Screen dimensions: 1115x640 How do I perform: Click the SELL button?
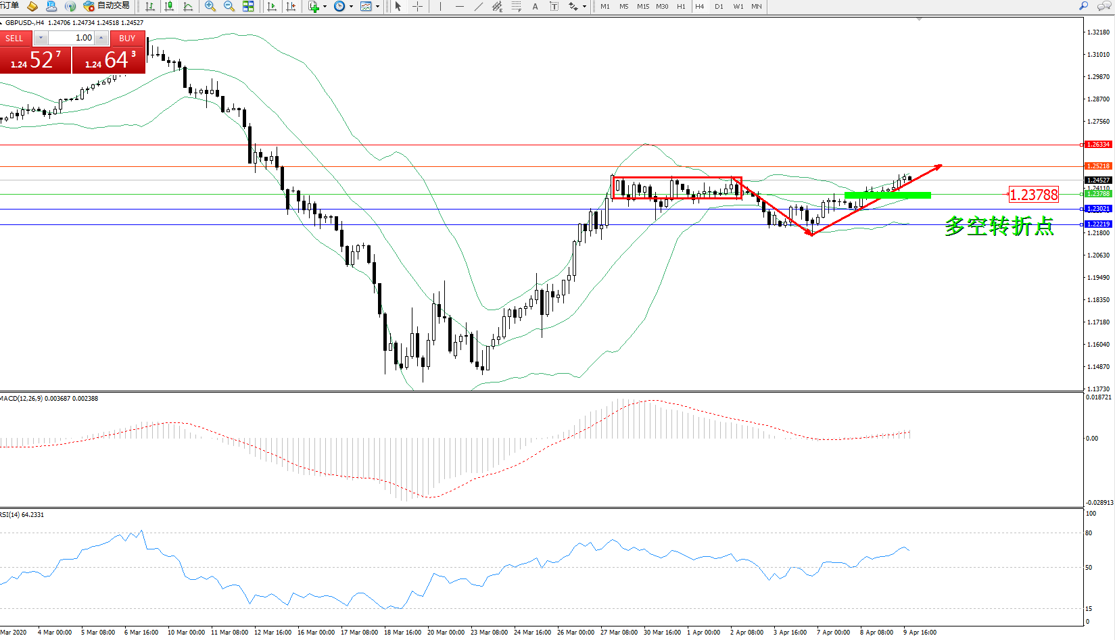[x=14, y=39]
